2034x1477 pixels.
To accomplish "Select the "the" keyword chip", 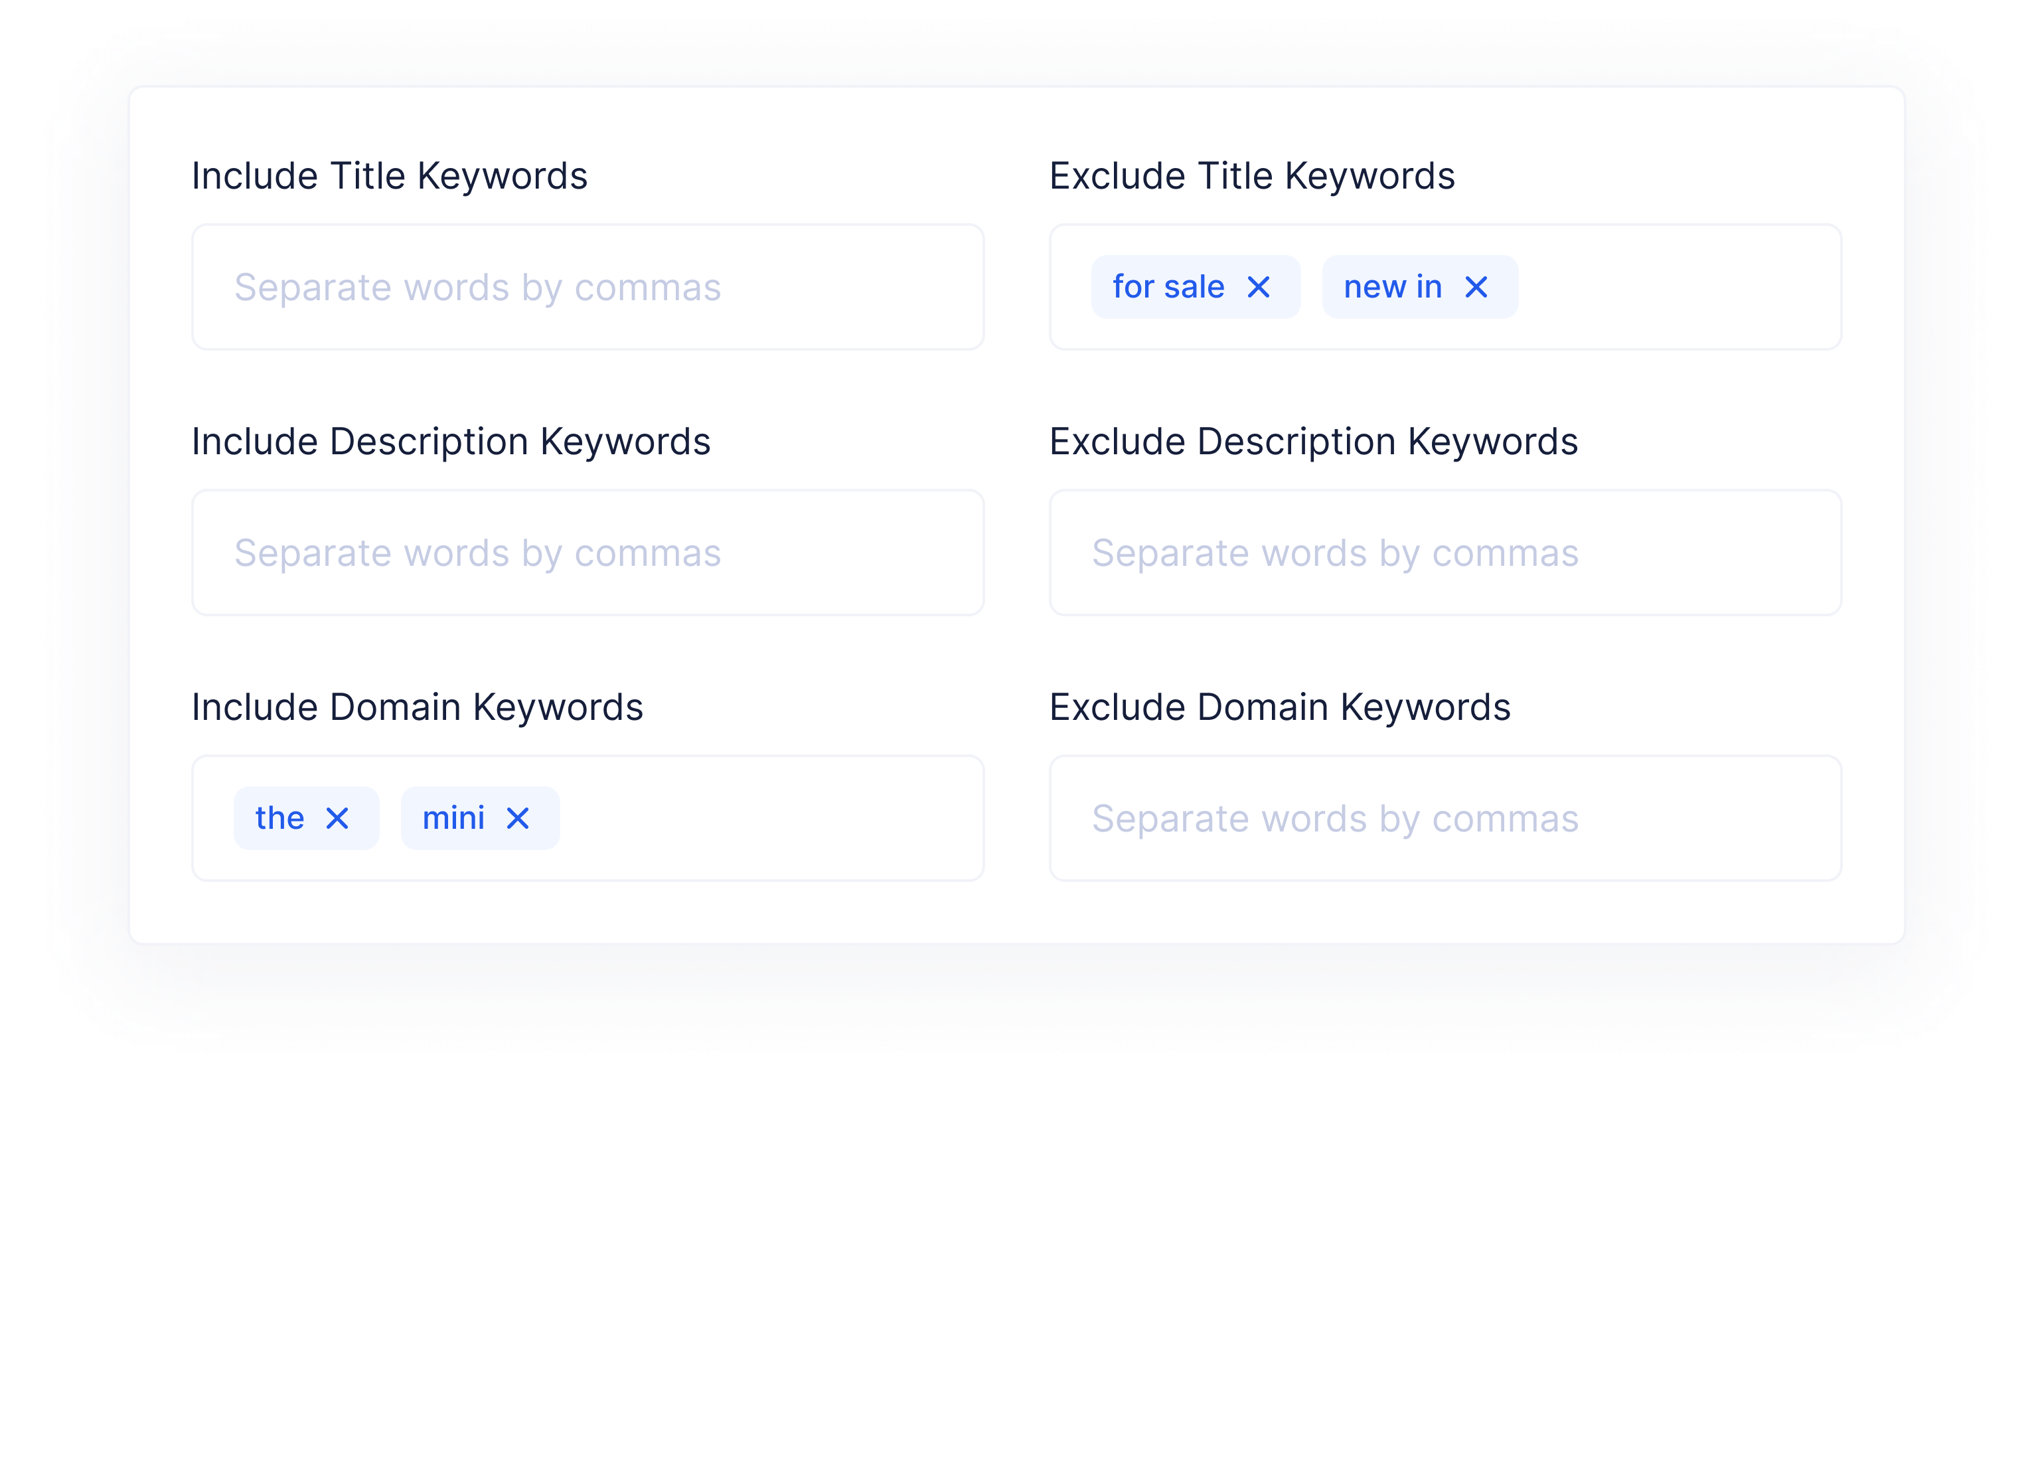I will pos(281,818).
